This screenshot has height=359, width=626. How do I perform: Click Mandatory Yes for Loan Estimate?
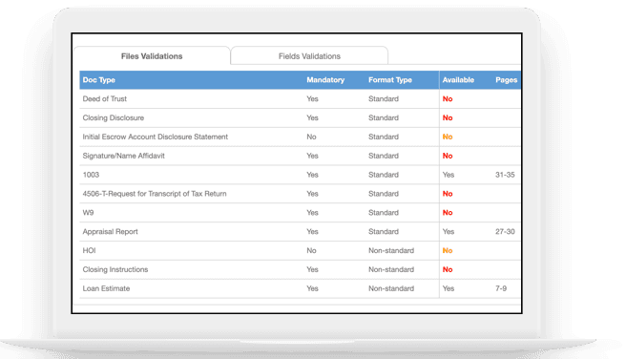(x=312, y=288)
